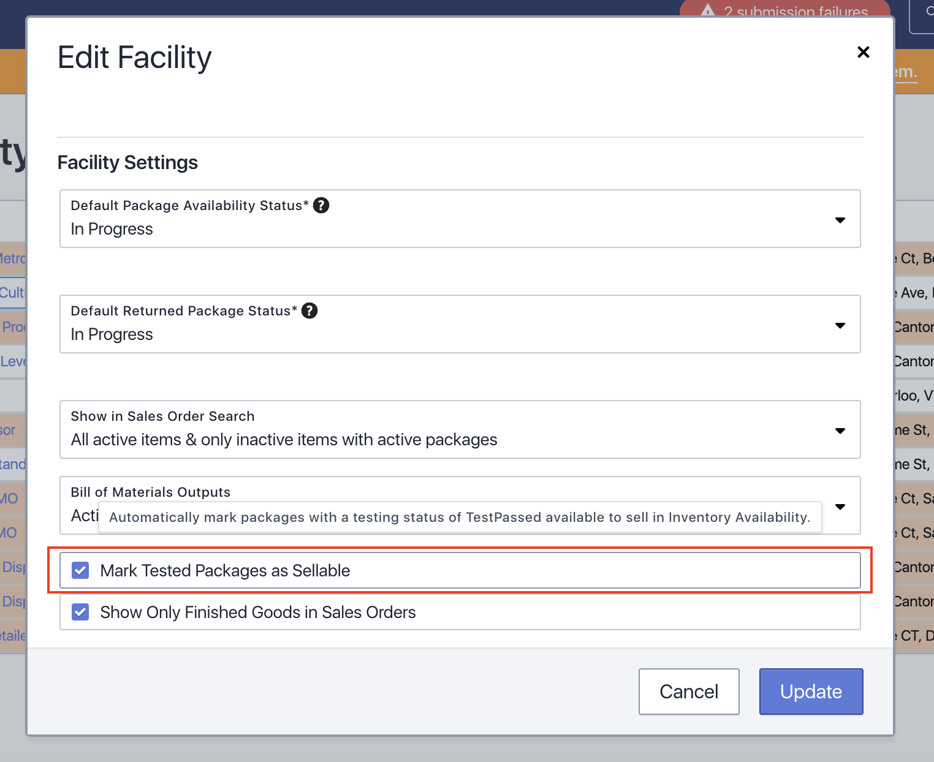Expand Default Package Availability Status dropdown arrow
The width and height of the screenshot is (934, 762).
click(x=840, y=220)
